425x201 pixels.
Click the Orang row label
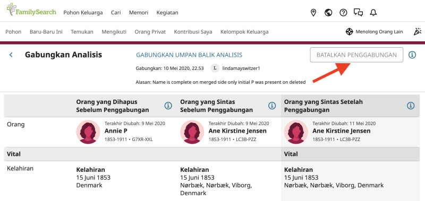(16, 125)
